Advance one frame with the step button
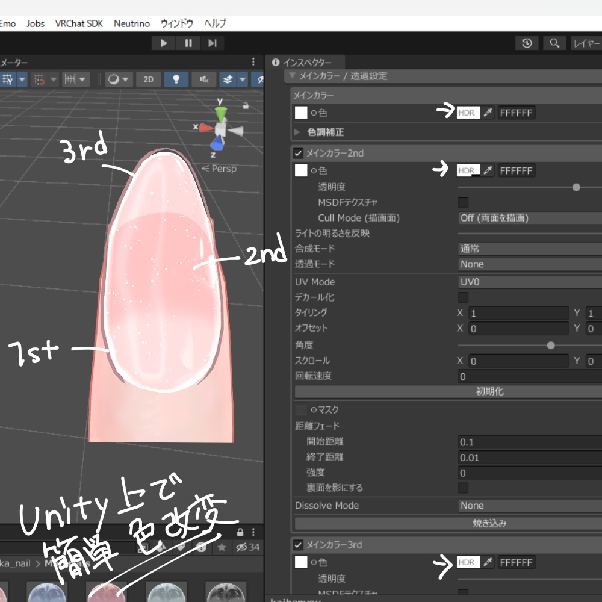This screenshot has height=602, width=602. point(213,43)
